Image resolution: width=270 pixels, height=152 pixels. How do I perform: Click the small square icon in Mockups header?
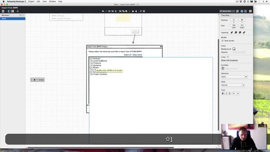click(x=21, y=15)
